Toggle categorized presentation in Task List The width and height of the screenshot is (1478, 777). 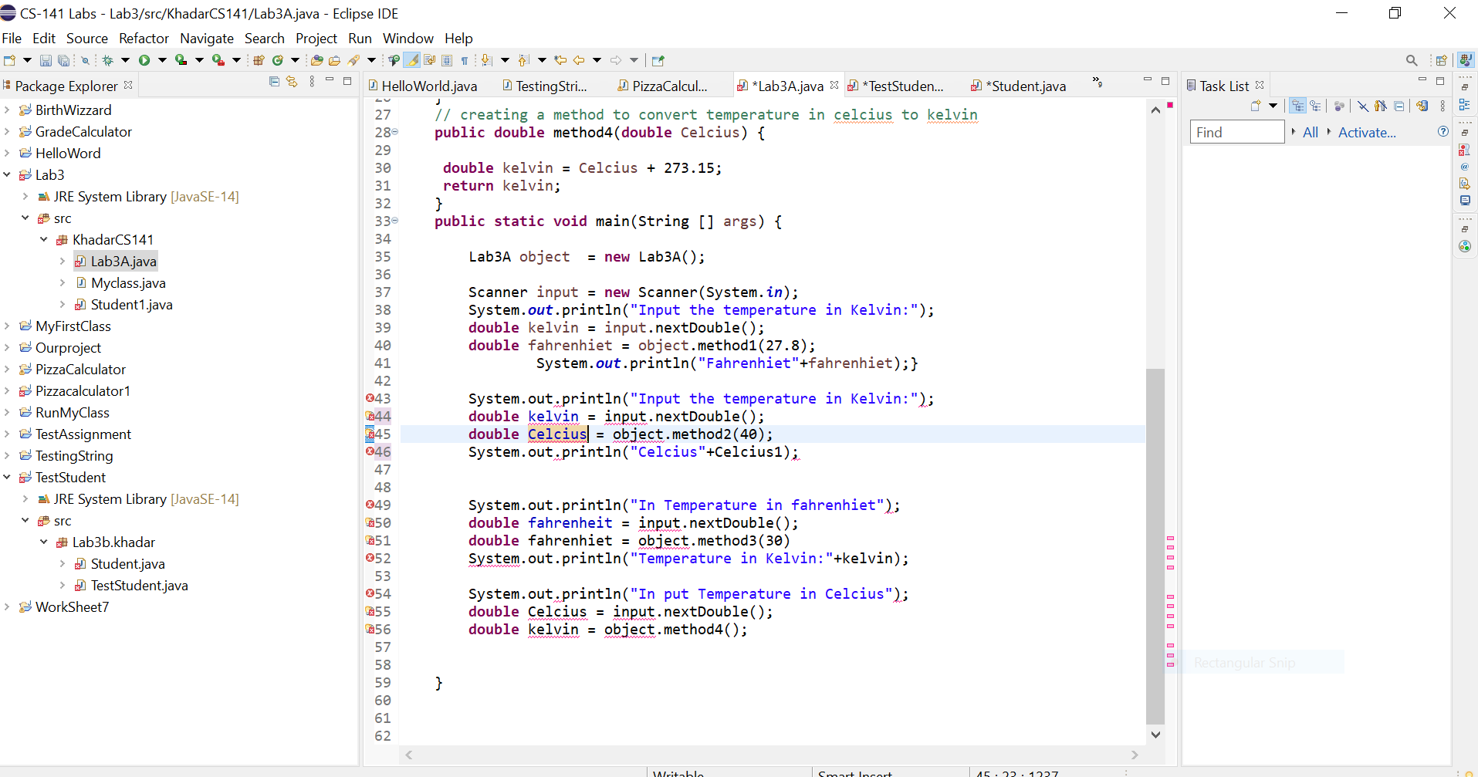click(x=1299, y=106)
